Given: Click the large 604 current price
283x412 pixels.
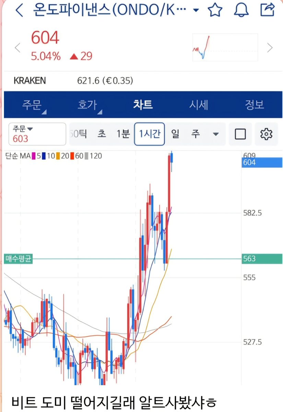Looking at the screenshot, I should 45,38.
